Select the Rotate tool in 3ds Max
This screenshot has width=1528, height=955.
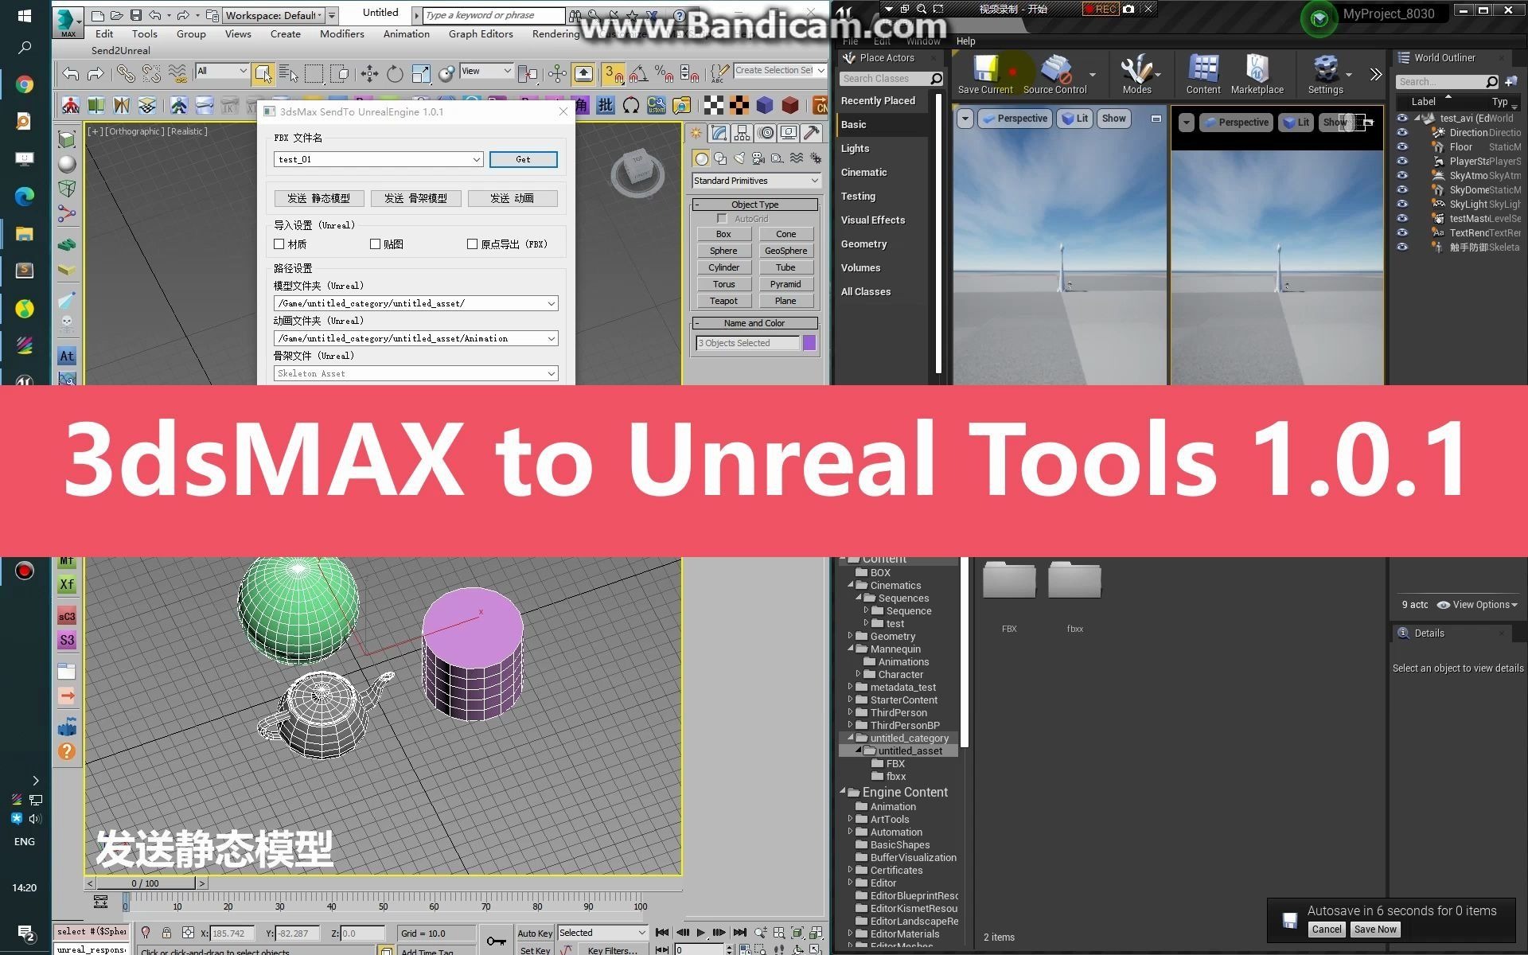[395, 73]
